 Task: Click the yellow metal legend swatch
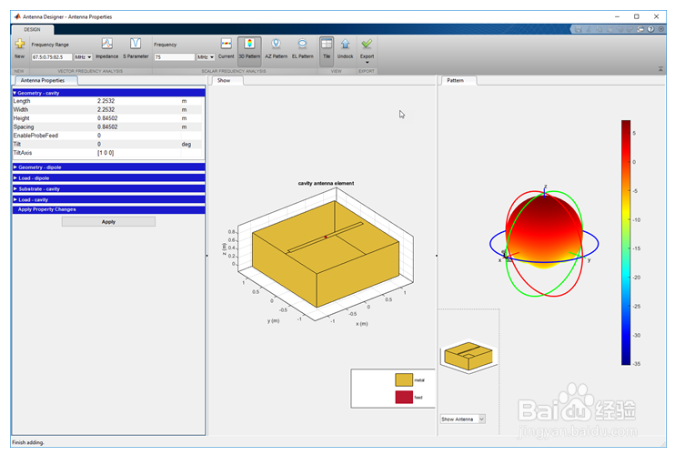click(x=404, y=379)
